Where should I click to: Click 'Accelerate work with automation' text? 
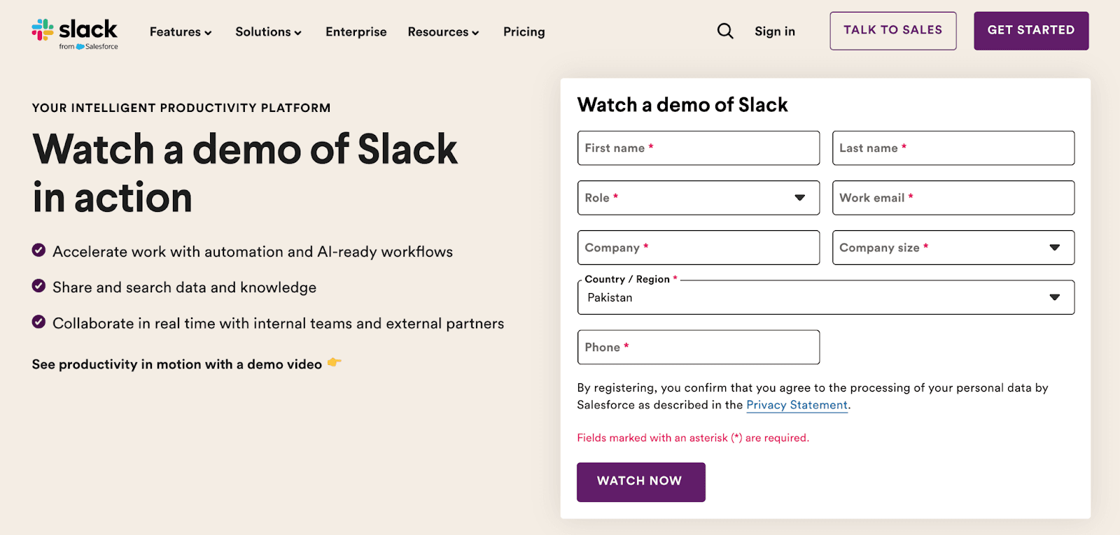253,252
